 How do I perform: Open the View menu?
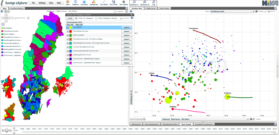pos(51,3)
